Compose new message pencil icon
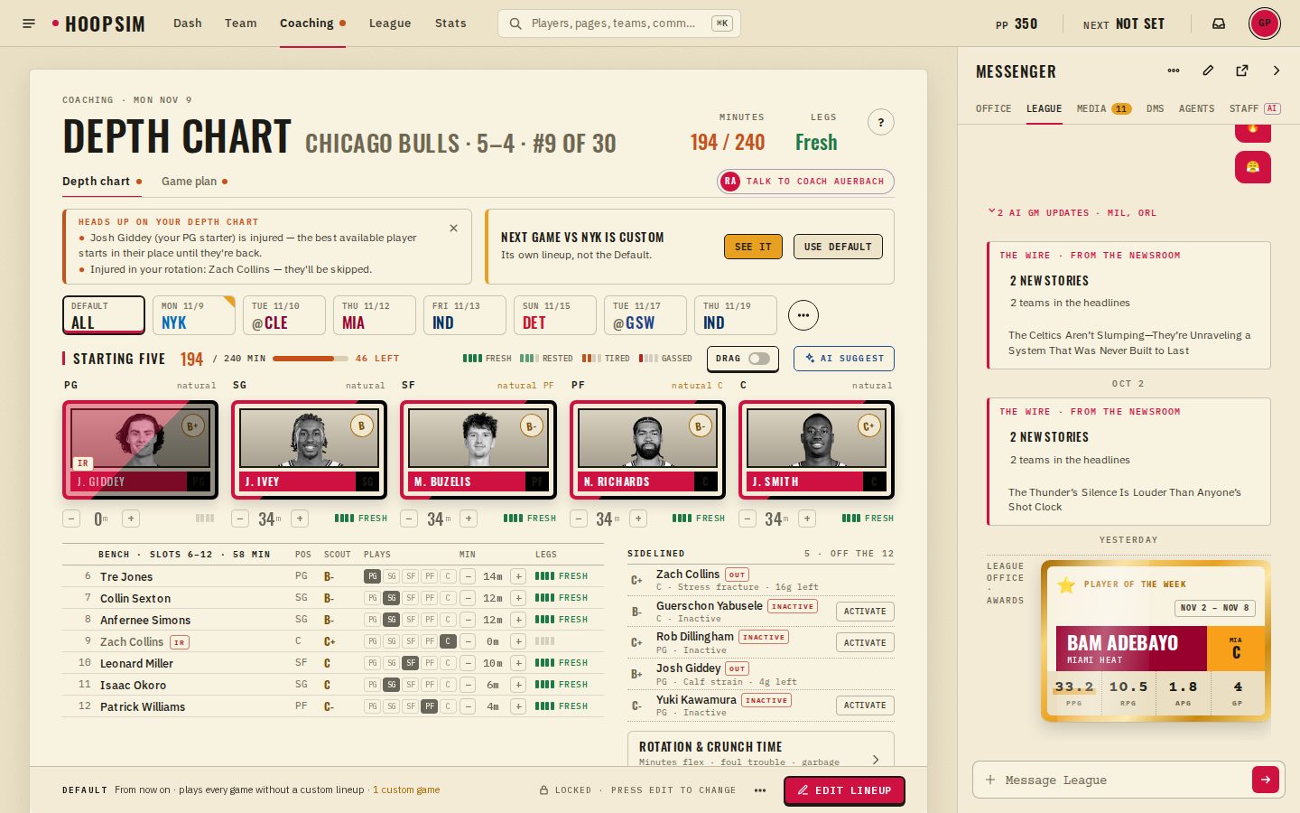This screenshot has width=1300, height=813. click(1208, 70)
